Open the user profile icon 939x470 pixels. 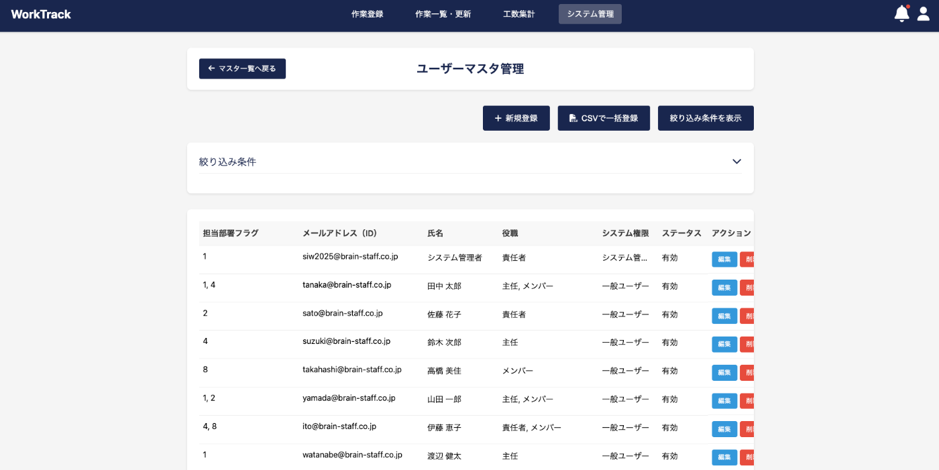pos(924,13)
